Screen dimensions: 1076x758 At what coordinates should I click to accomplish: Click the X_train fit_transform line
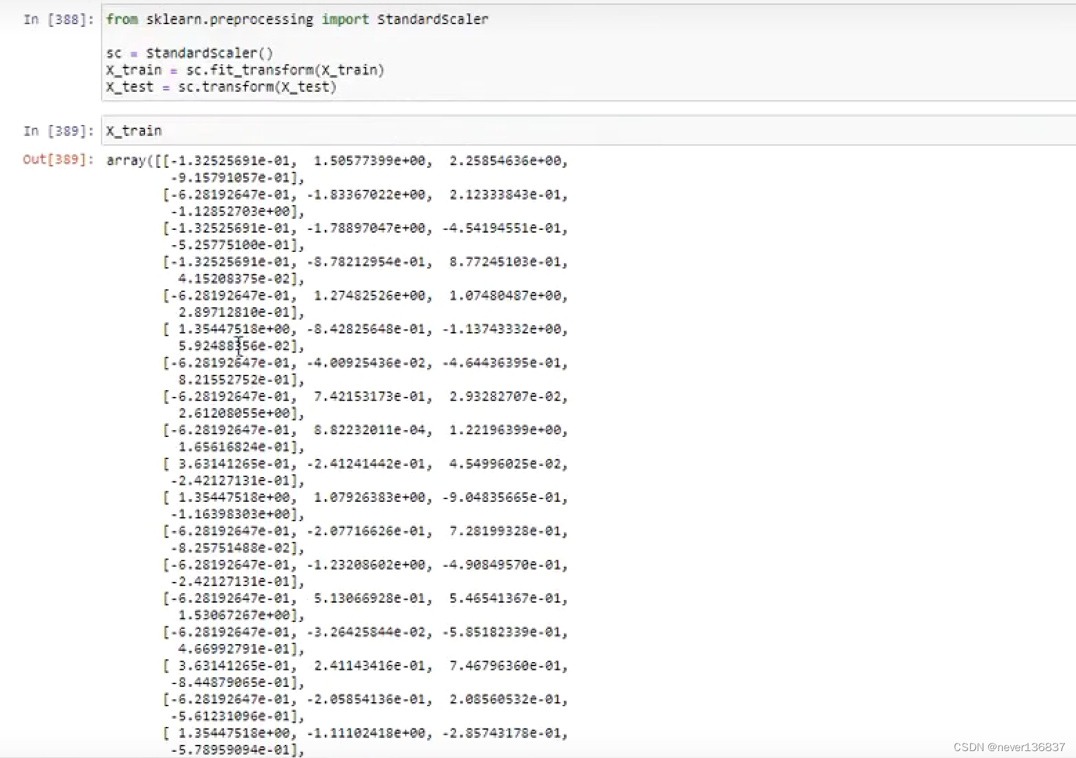(245, 70)
